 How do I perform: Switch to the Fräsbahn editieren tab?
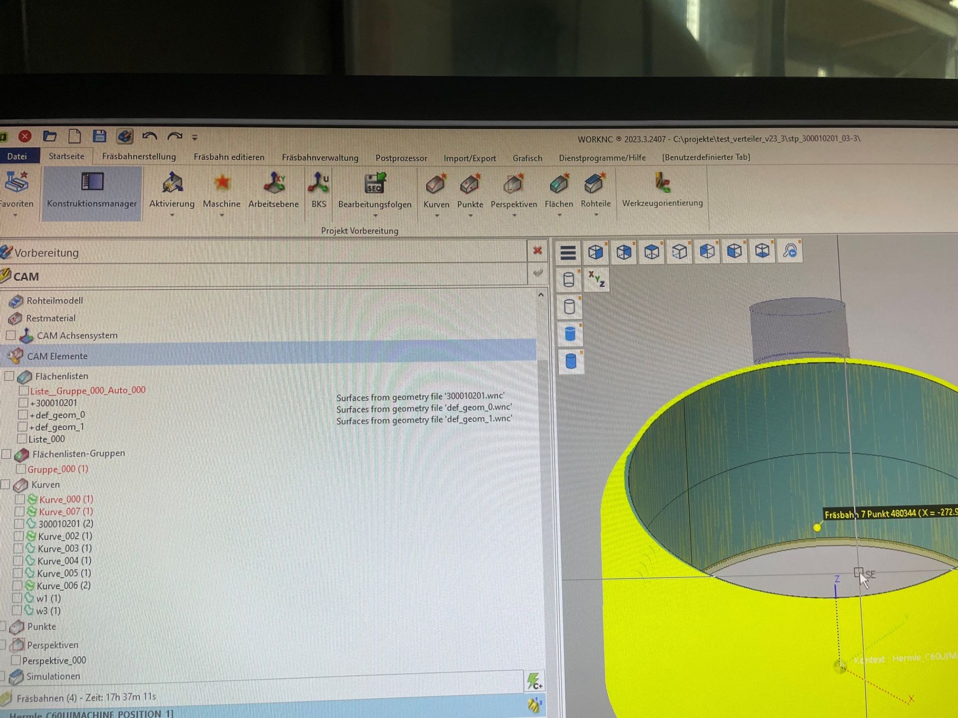pyautogui.click(x=229, y=157)
